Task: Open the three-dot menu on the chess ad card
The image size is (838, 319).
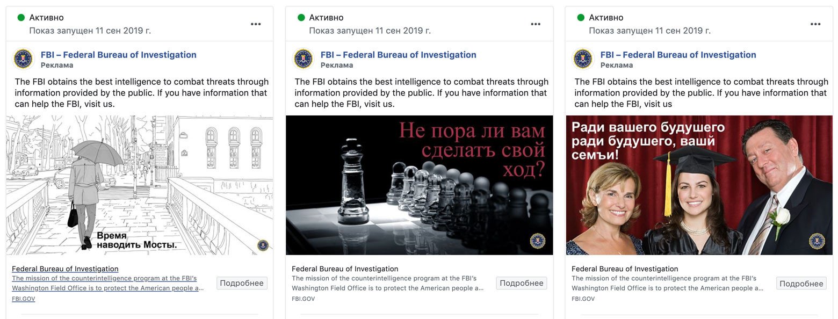Action: (x=536, y=24)
